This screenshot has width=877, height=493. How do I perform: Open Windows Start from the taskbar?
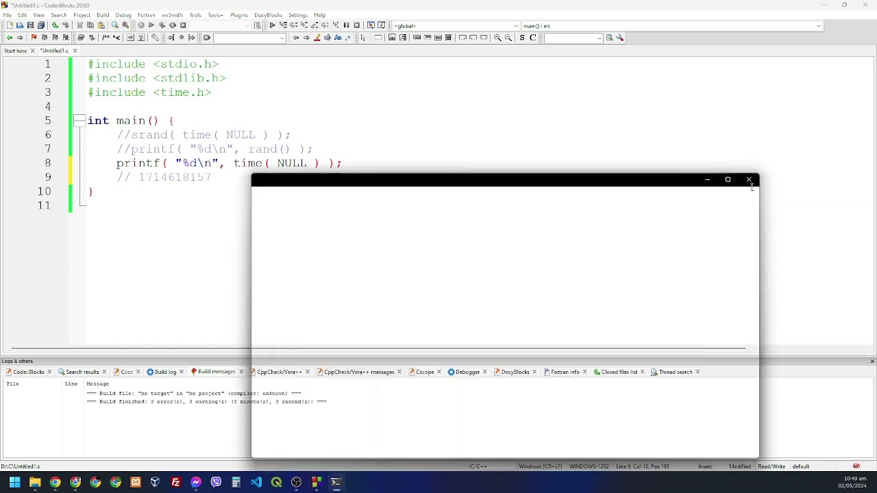14,483
